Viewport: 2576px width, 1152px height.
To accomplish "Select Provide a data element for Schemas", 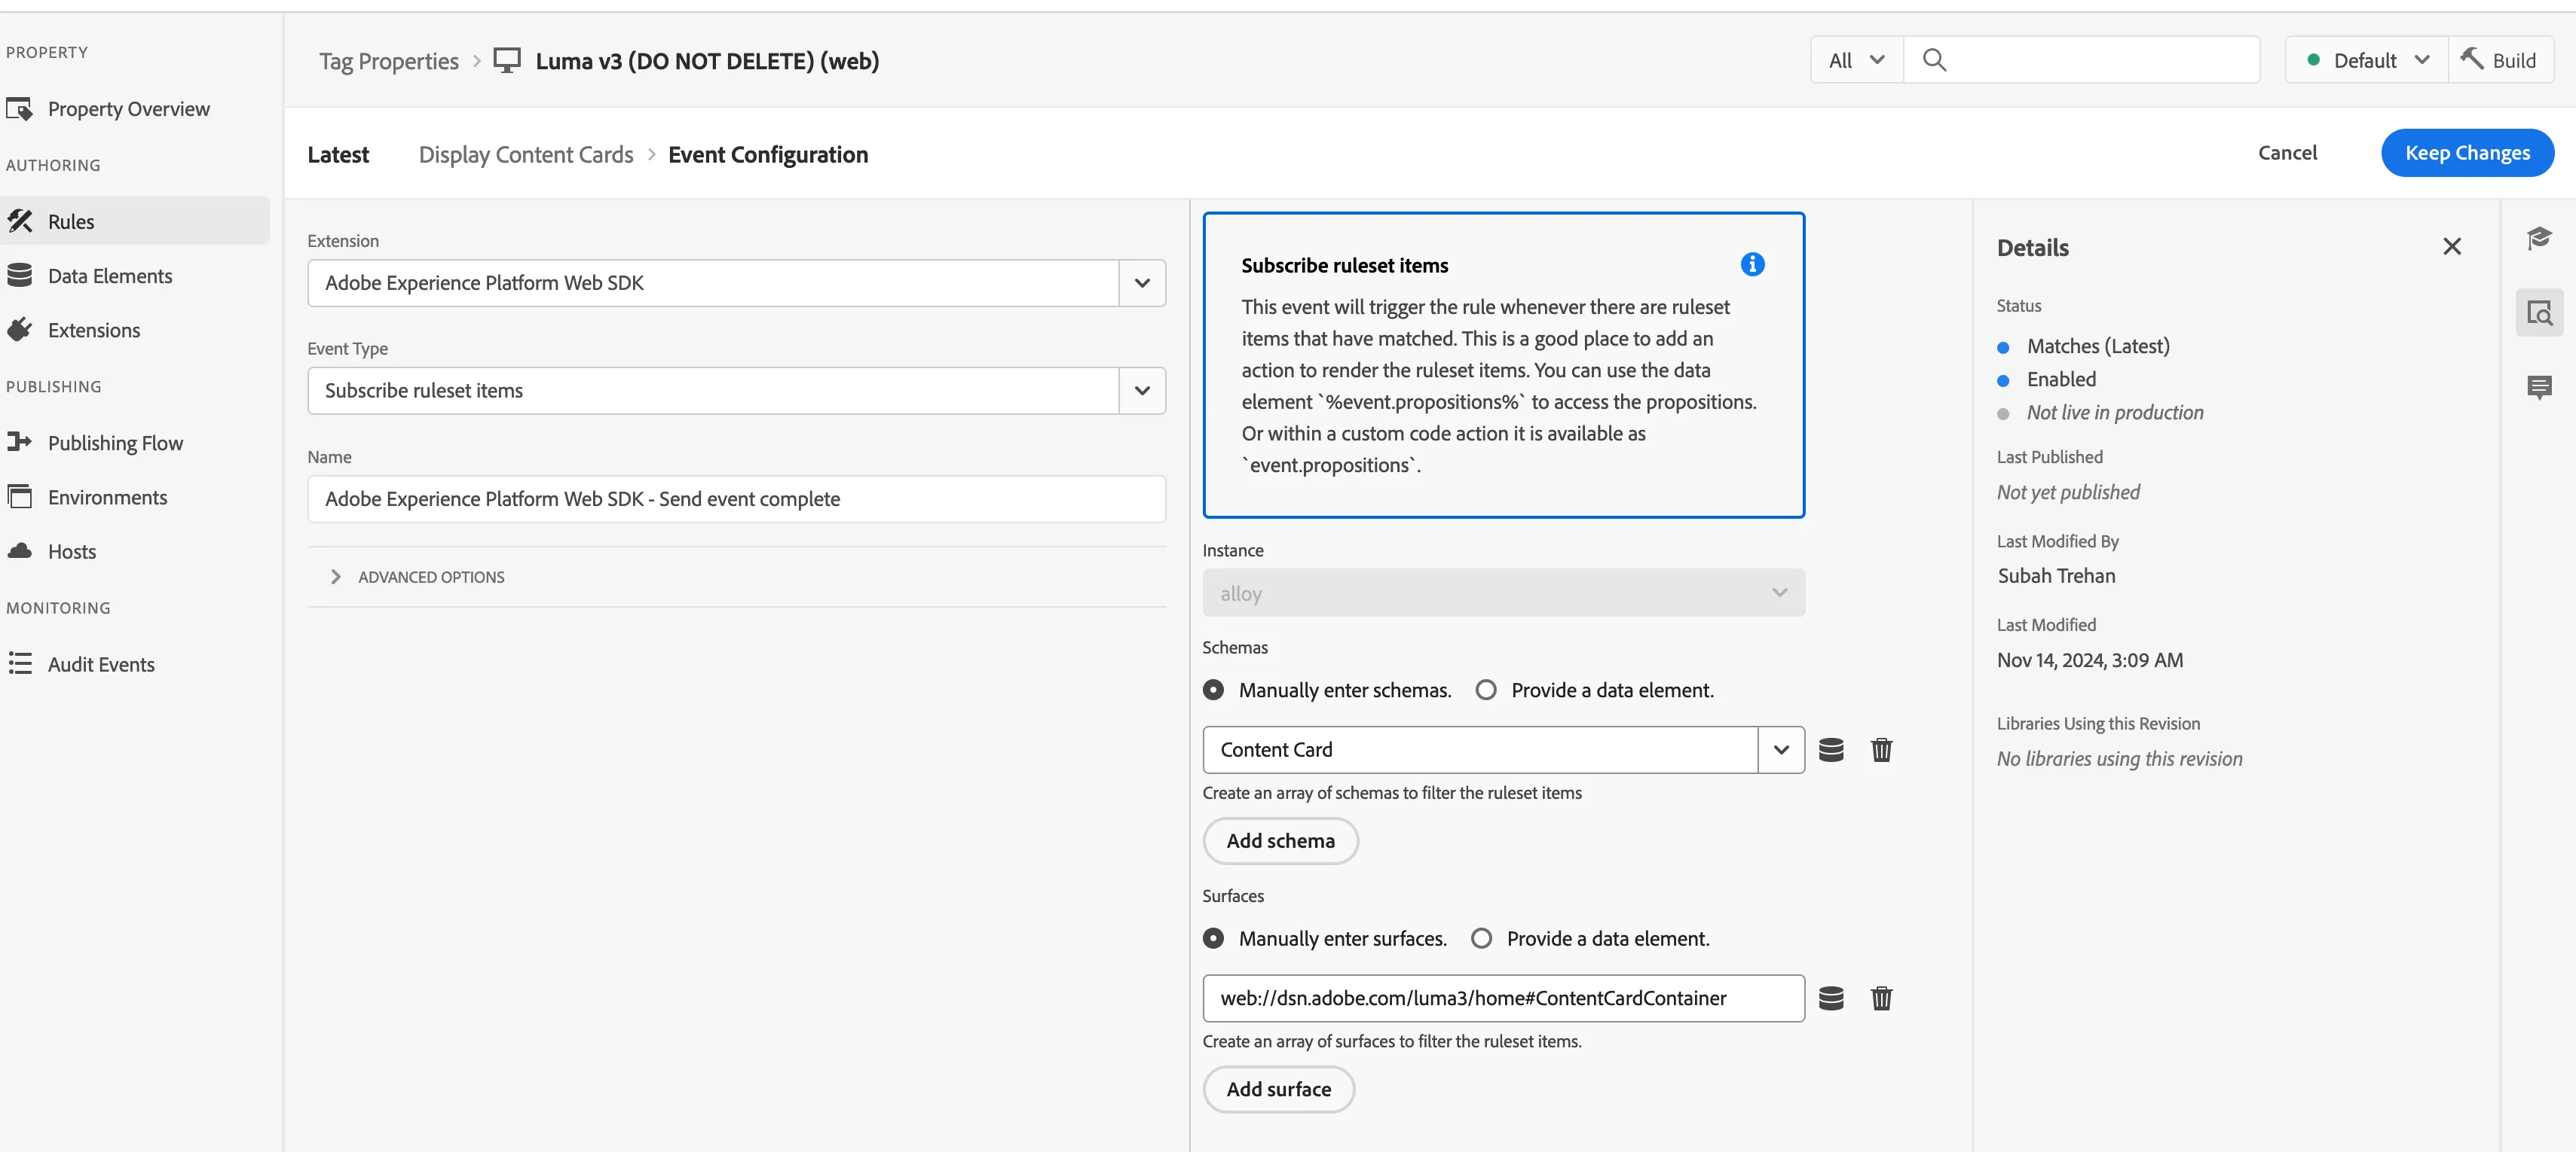I will (1486, 690).
